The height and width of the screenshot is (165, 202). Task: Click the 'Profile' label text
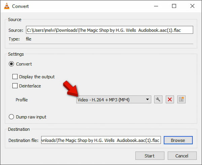(22, 100)
